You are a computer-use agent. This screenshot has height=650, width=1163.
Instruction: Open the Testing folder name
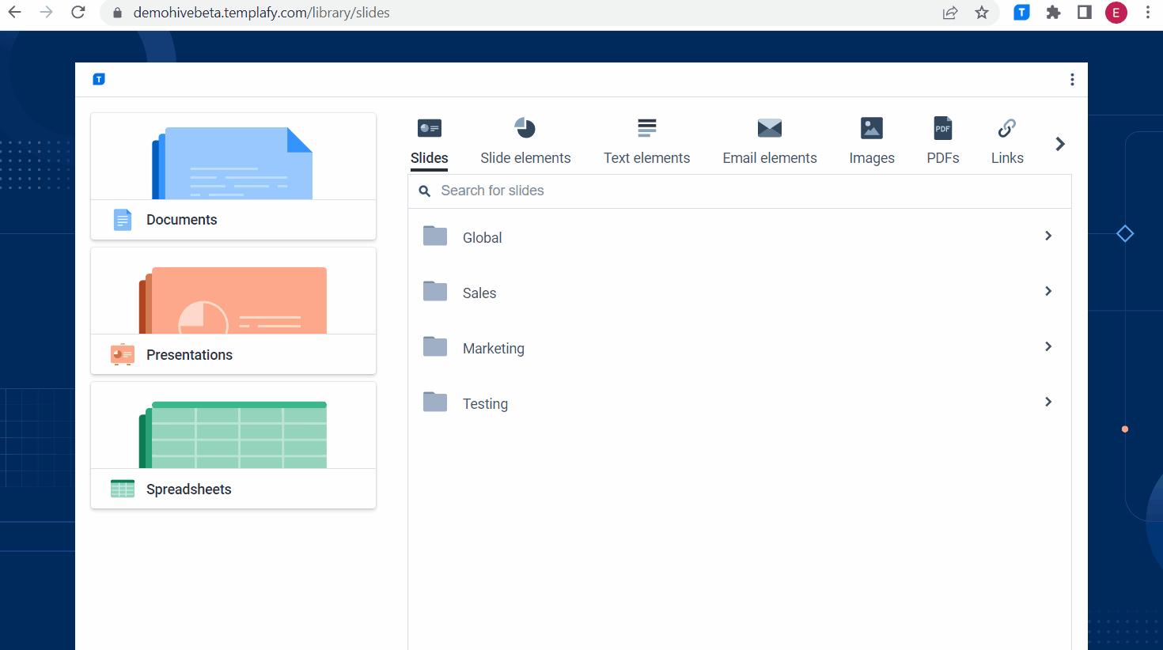coord(485,404)
